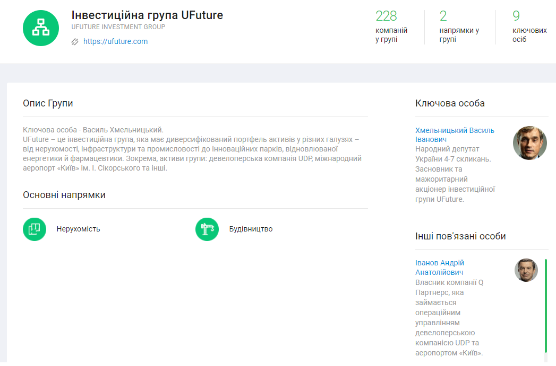The width and height of the screenshot is (556, 366).
Task: Open Іванов Андрій Анатолійович profile link
Action: tap(440, 267)
